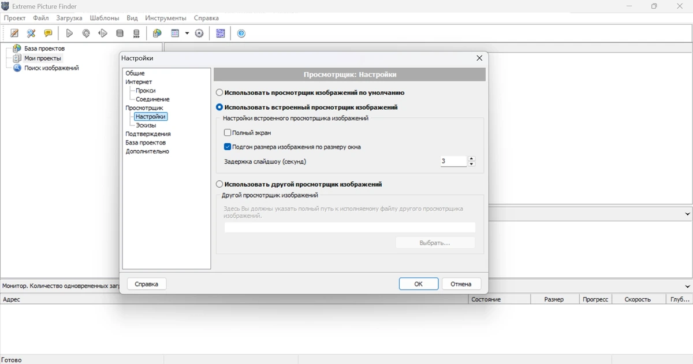
Task: Uncheck Подгон размера изображения по размеру окна
Action: tap(228, 147)
